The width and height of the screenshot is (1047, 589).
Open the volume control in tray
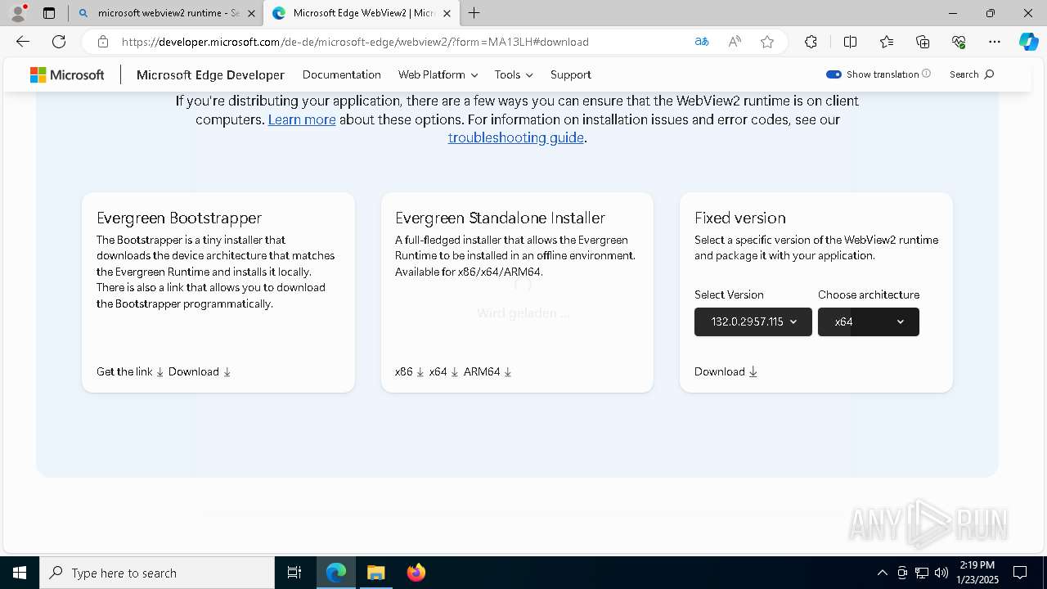[x=941, y=573]
